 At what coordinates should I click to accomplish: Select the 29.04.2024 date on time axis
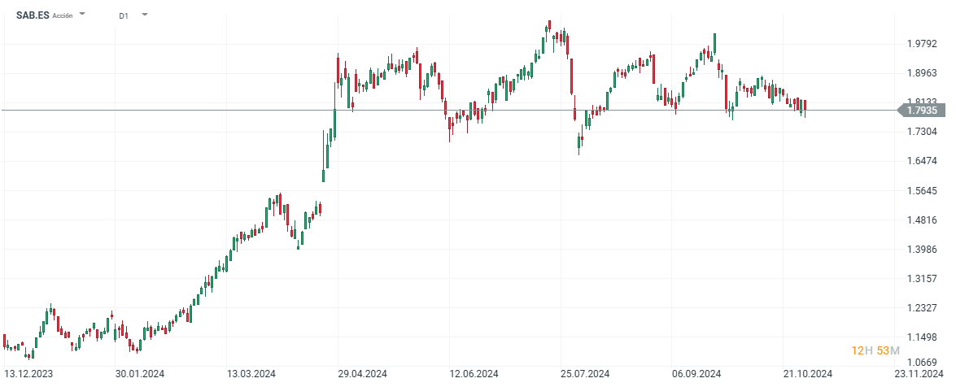click(363, 375)
